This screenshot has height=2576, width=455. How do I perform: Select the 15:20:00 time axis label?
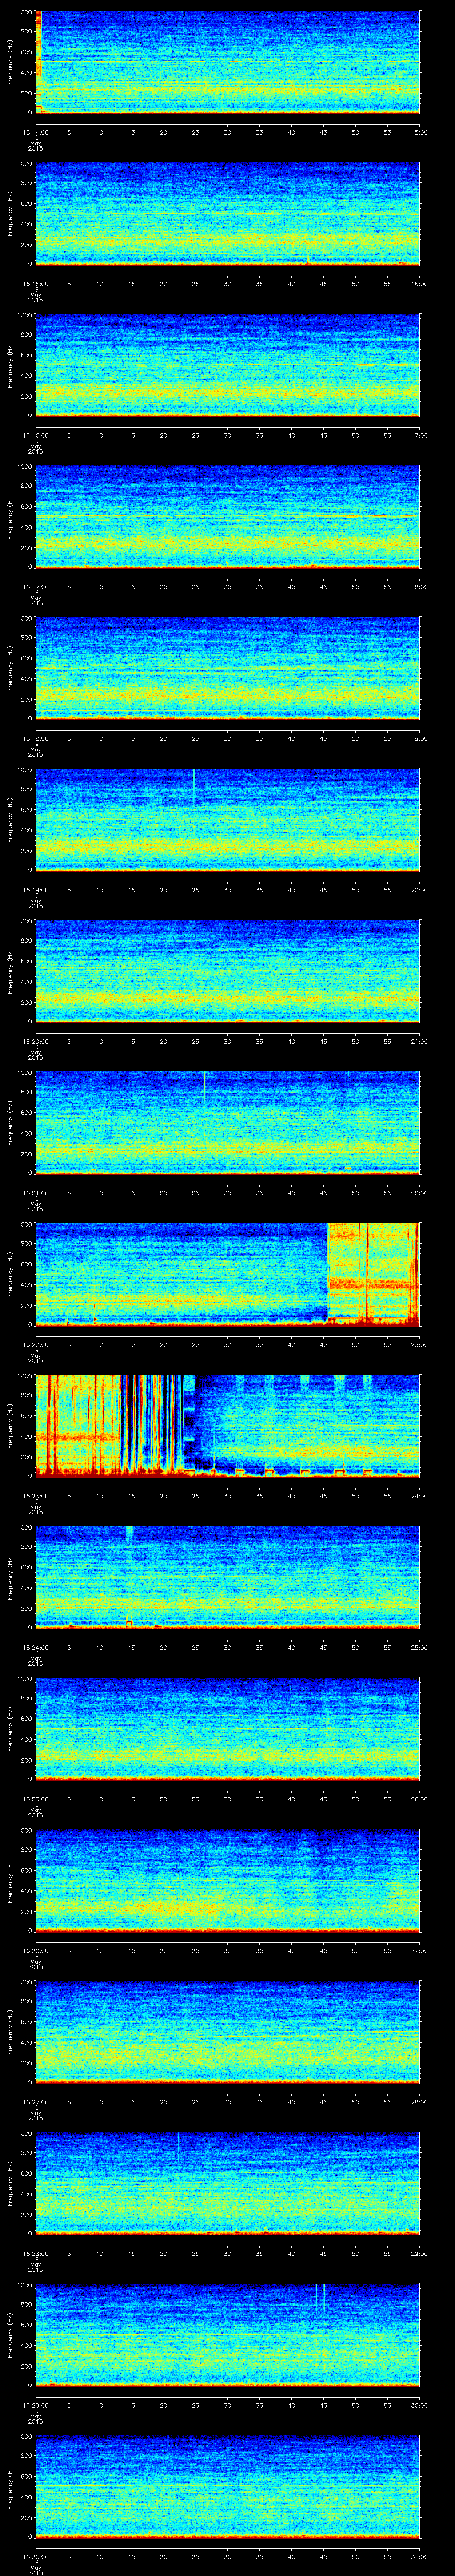point(35,1041)
